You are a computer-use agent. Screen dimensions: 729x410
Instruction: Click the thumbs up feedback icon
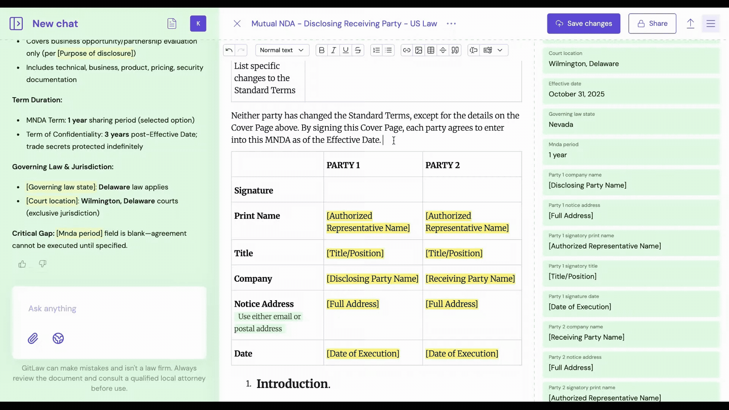22,264
